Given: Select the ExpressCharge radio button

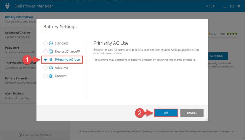Looking at the screenshot, I should tap(45, 52).
